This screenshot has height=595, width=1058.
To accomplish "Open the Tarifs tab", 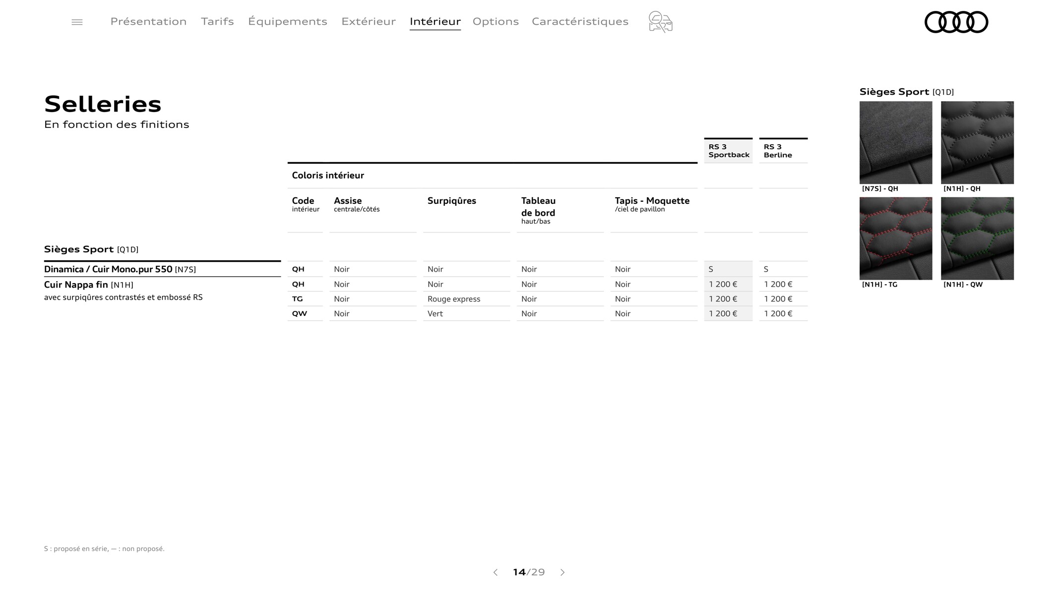I will [217, 21].
